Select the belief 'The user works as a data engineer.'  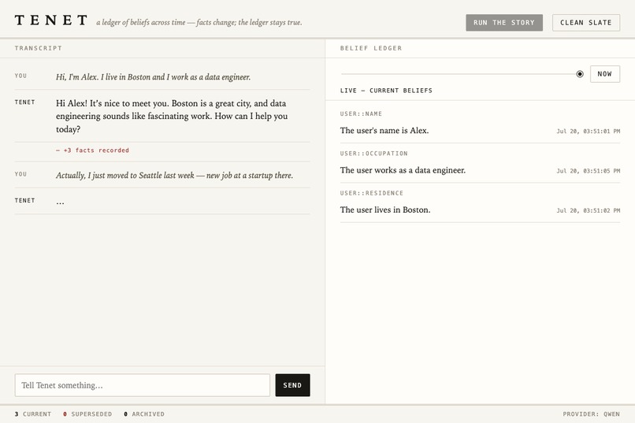pyautogui.click(x=403, y=170)
